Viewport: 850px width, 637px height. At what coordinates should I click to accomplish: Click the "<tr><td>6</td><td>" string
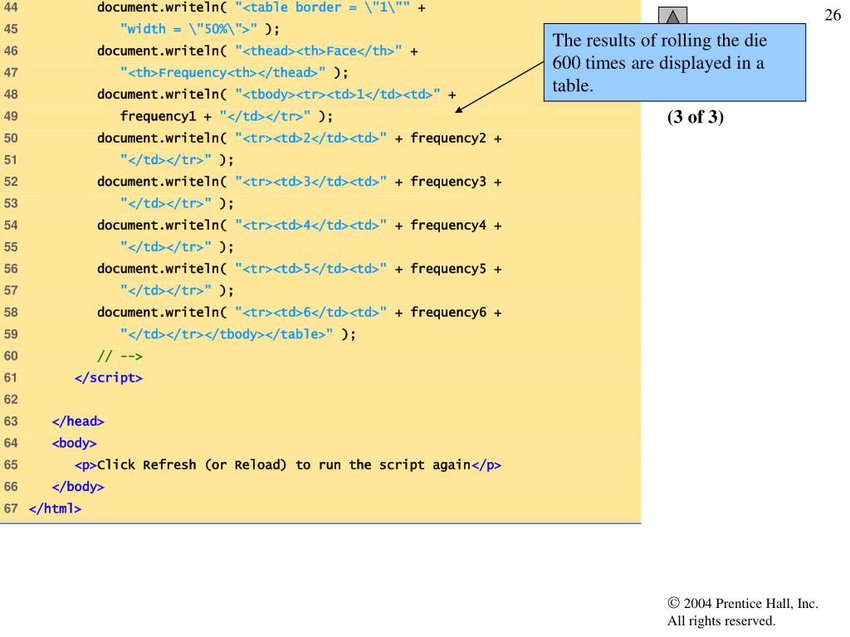(x=310, y=313)
